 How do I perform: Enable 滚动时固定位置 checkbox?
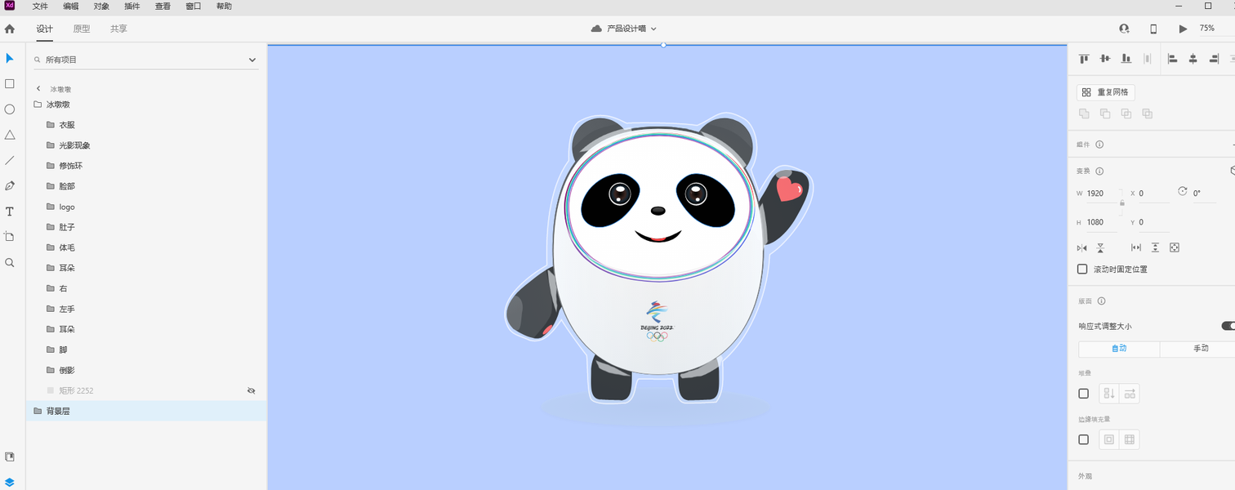click(x=1082, y=269)
